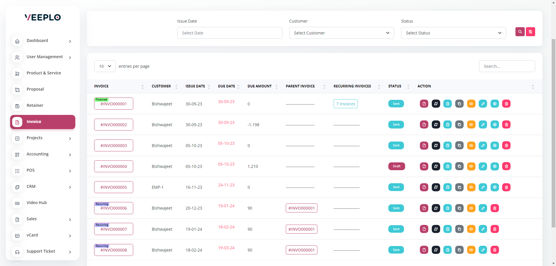
Task: Edit invoice #INVO000002 with the pencil icon
Action: point(483,125)
